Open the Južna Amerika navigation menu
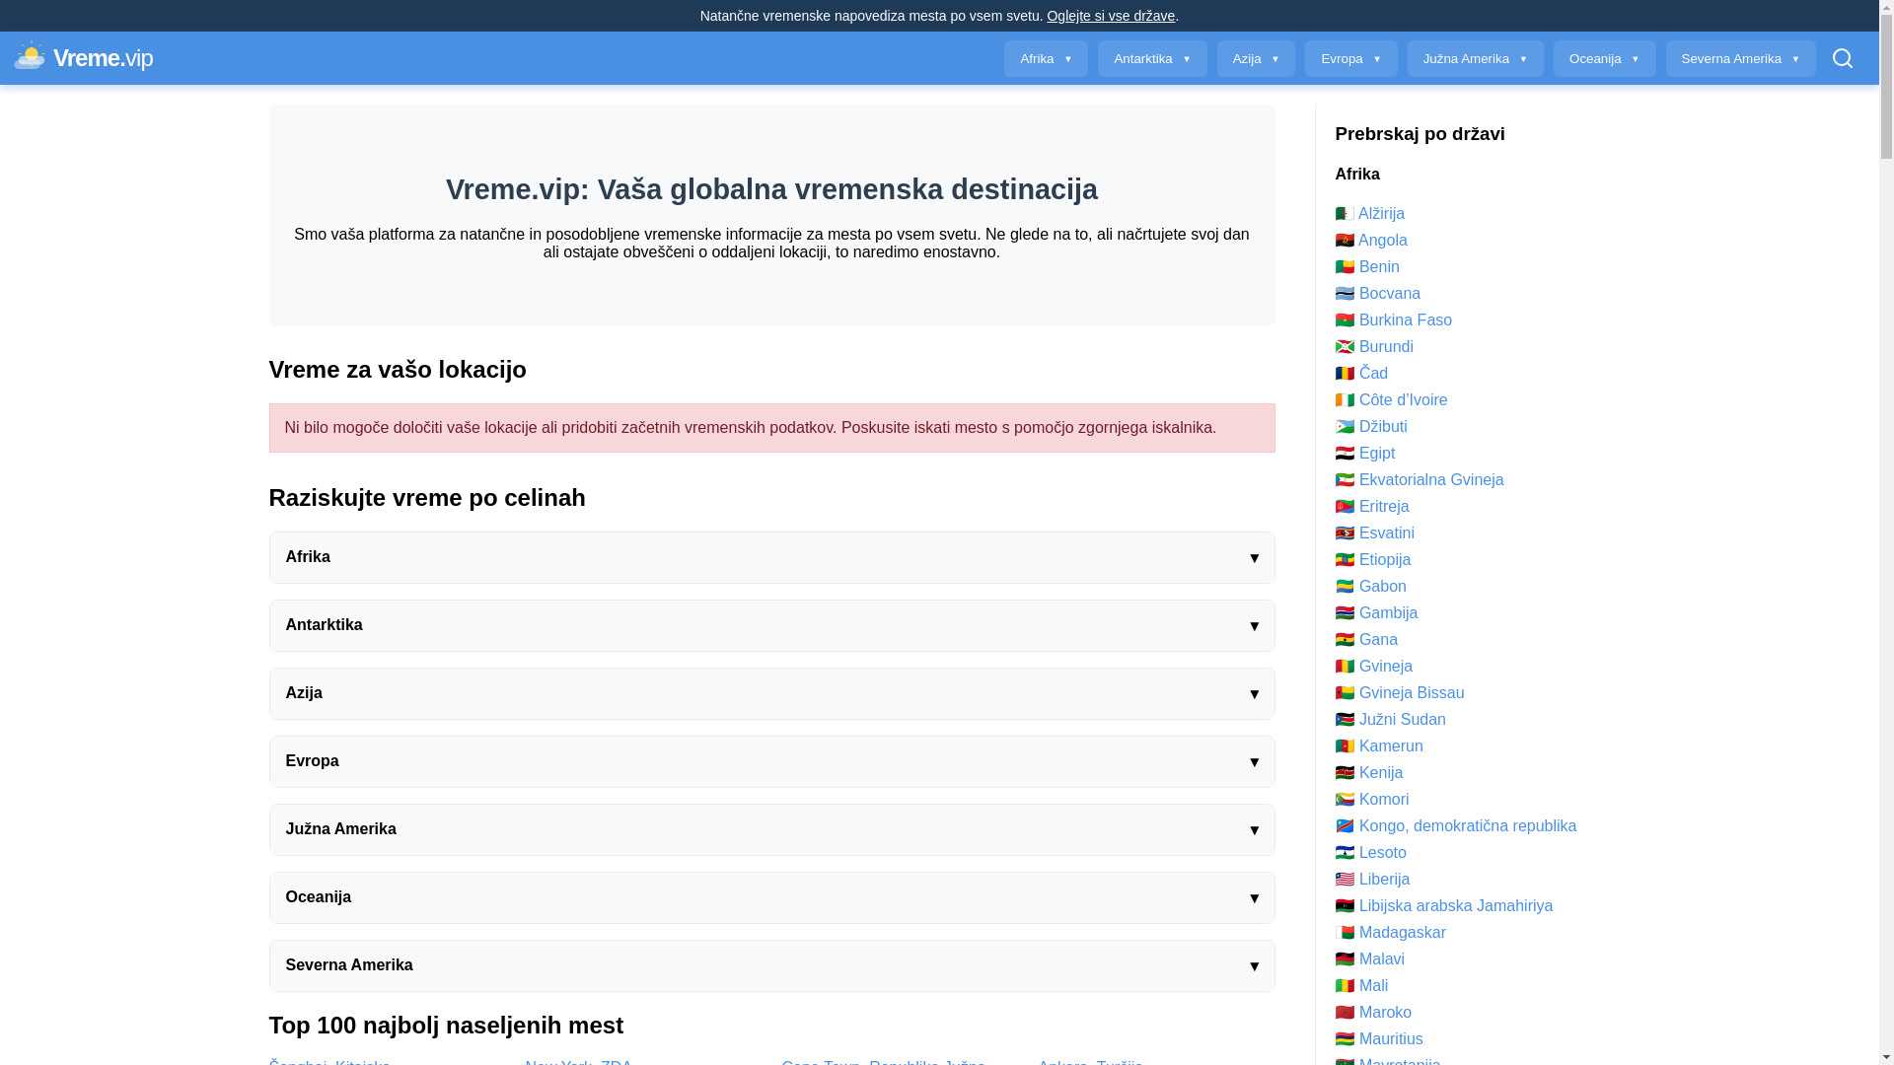1894x1065 pixels. (x=1475, y=59)
